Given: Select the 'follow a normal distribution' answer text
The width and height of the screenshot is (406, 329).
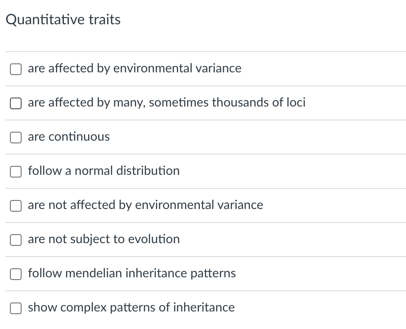Looking at the screenshot, I should point(104,171).
